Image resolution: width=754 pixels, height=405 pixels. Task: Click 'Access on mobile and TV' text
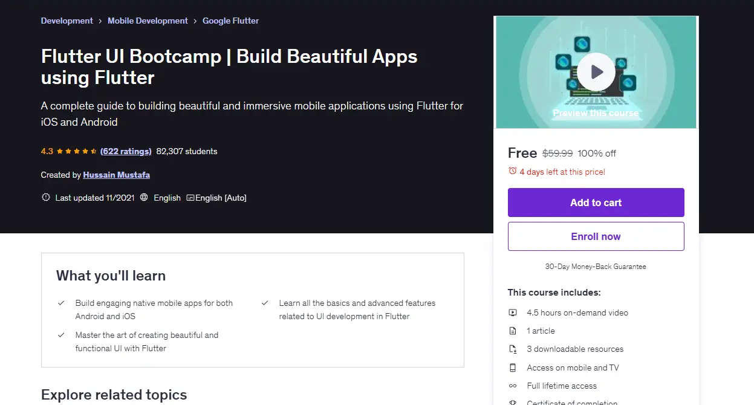[x=573, y=368]
